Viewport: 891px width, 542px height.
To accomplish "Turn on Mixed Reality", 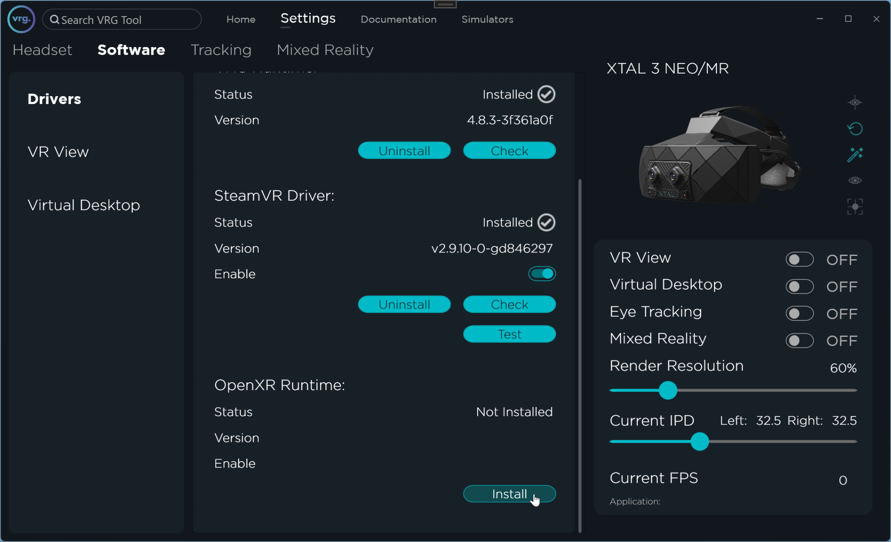I will click(800, 341).
